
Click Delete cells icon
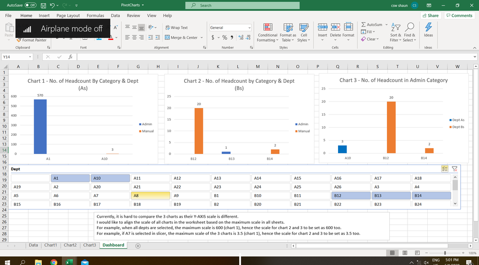pos(336,27)
